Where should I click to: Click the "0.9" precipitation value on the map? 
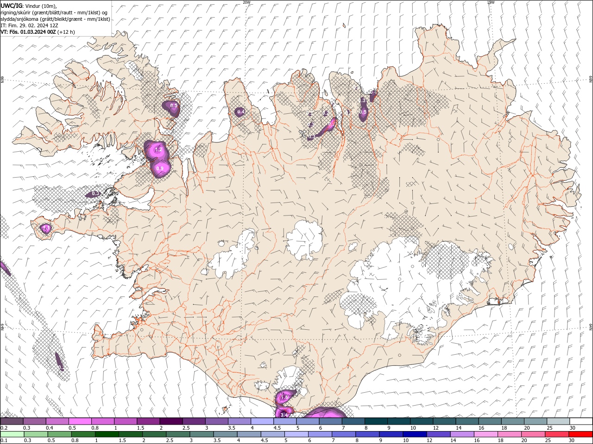(x=160, y=169)
